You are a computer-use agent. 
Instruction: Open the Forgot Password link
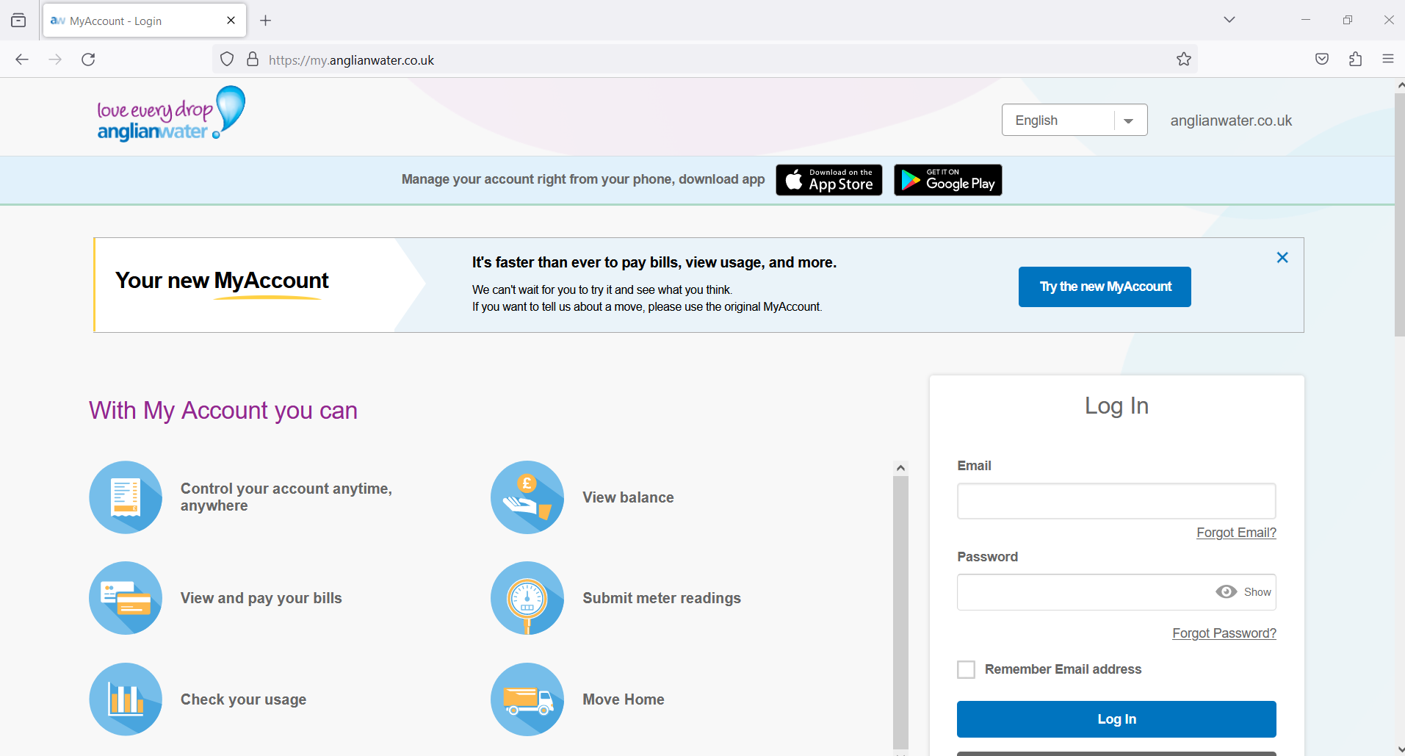(x=1224, y=633)
